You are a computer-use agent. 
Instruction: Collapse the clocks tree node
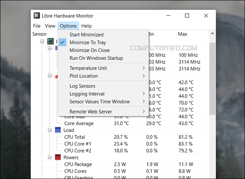[x=49, y=48]
